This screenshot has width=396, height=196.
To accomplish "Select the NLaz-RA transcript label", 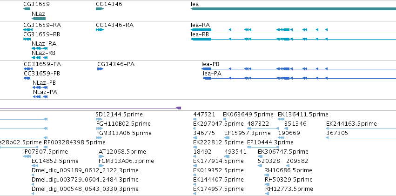I will tap(44, 44).
